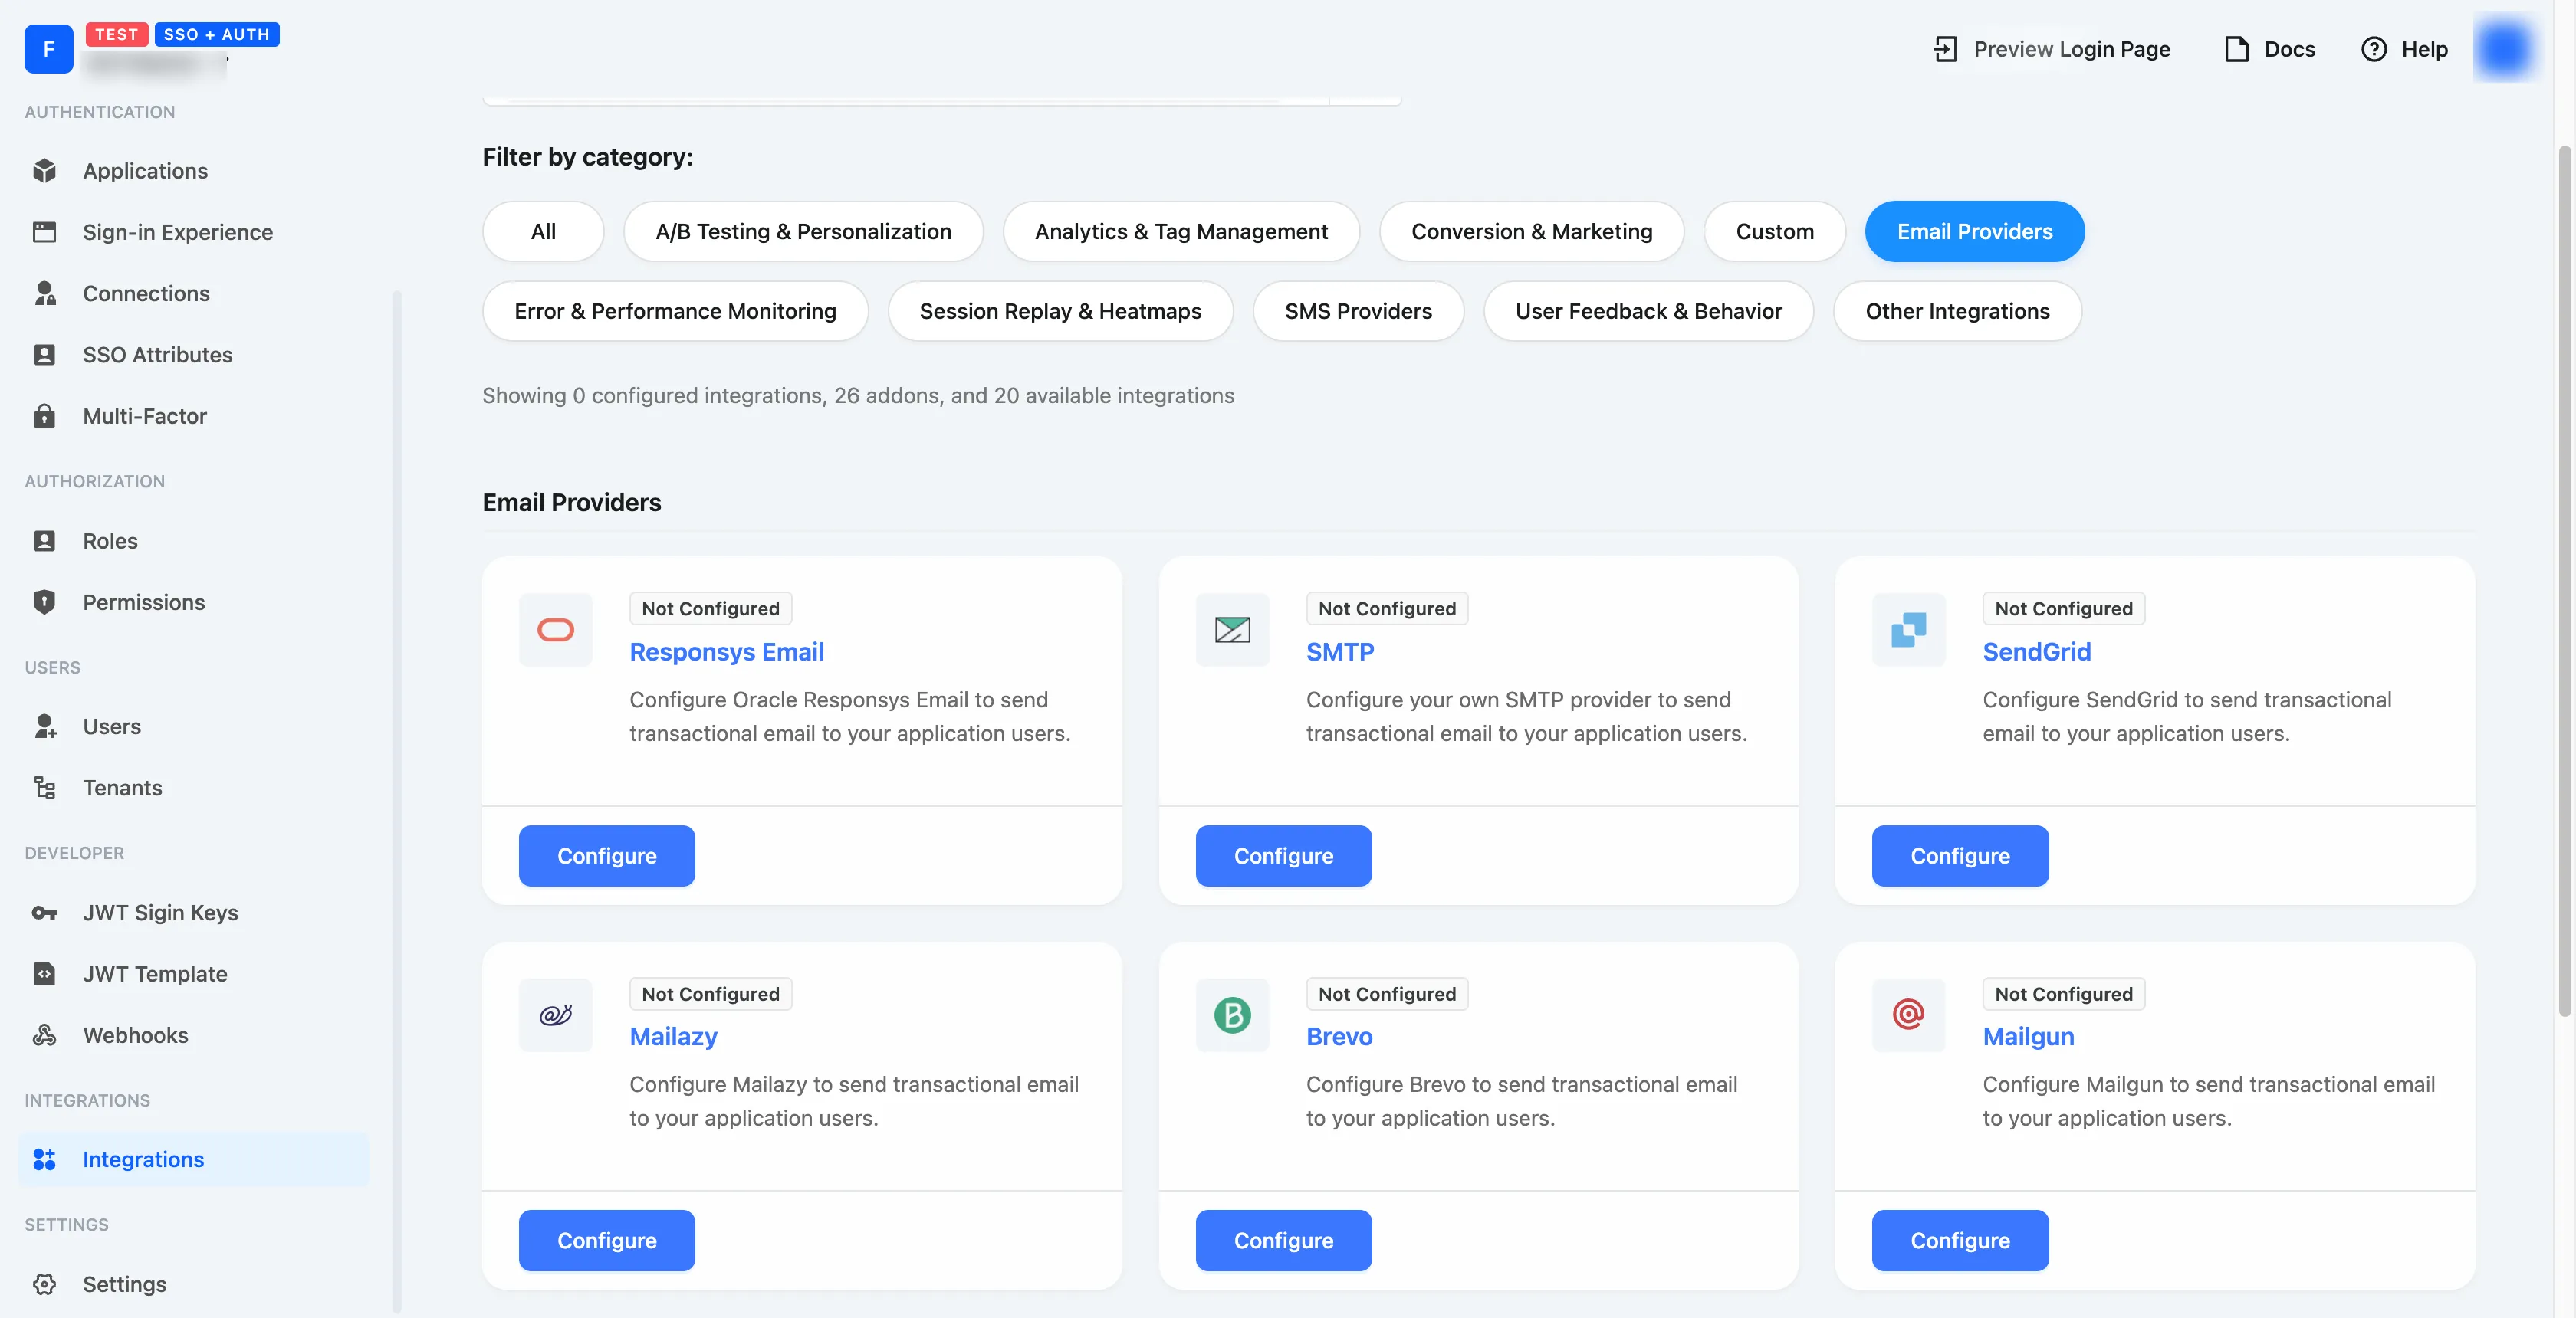Open JWT Sign Keys via its key icon
This screenshot has width=2576, height=1318.
click(46, 913)
